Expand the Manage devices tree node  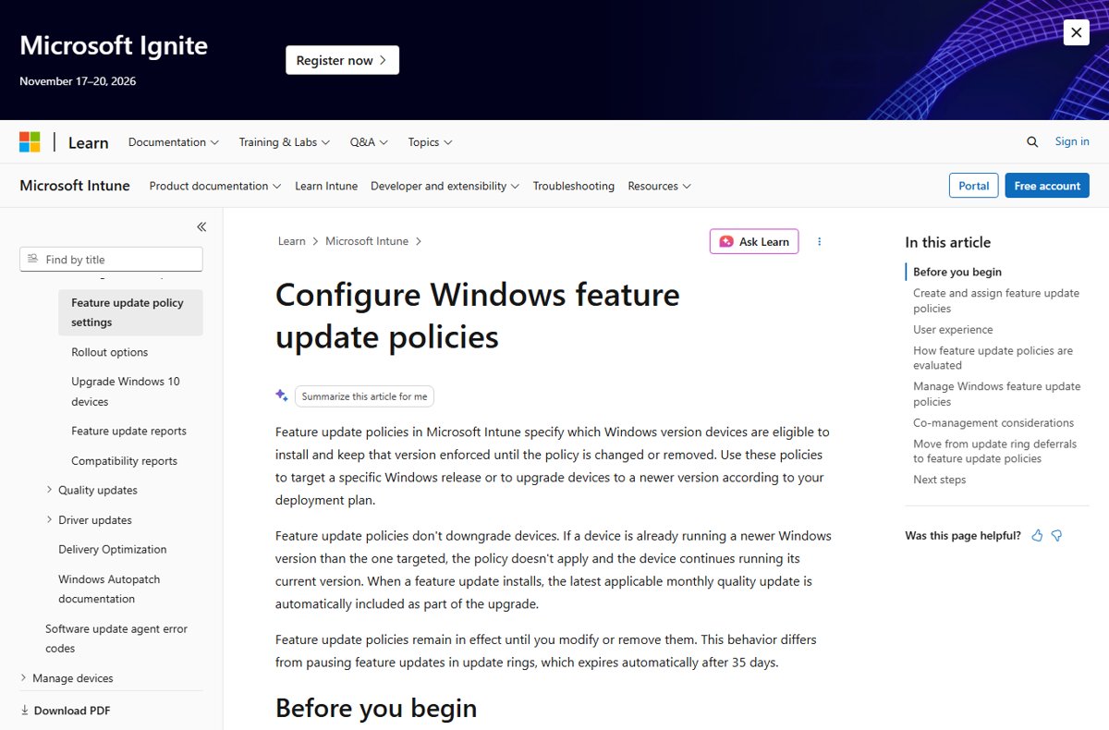[23, 678]
